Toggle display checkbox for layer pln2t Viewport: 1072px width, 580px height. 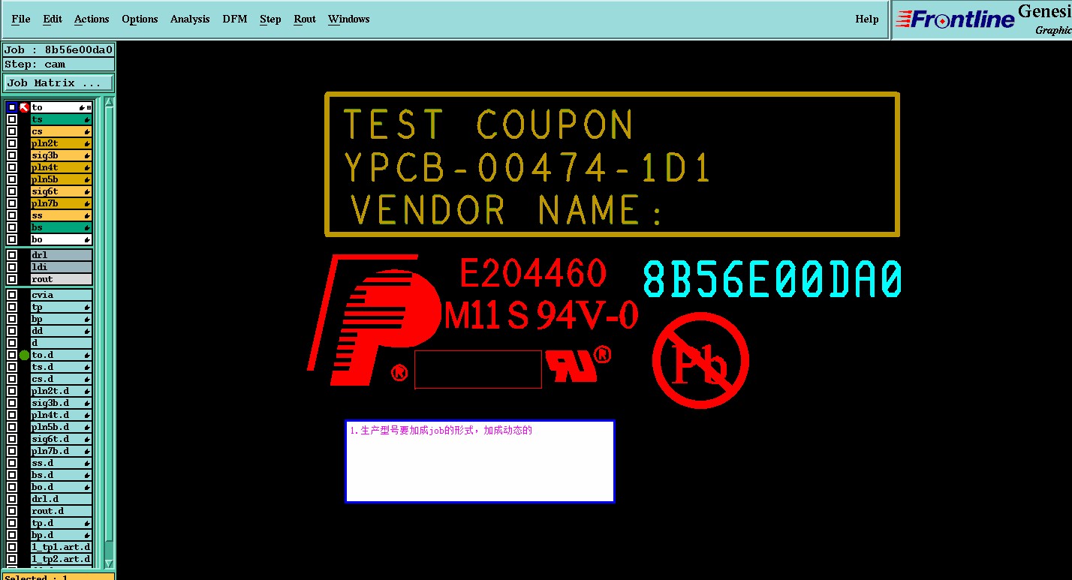(x=11, y=143)
